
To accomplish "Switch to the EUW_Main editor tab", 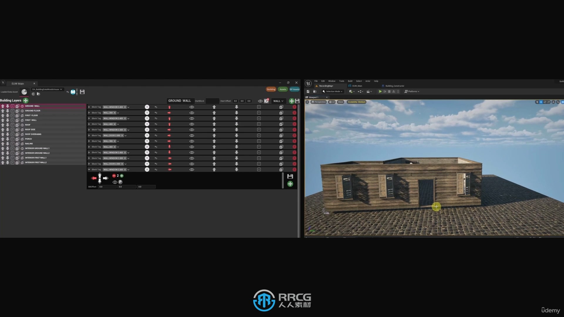I will [x=355, y=86].
